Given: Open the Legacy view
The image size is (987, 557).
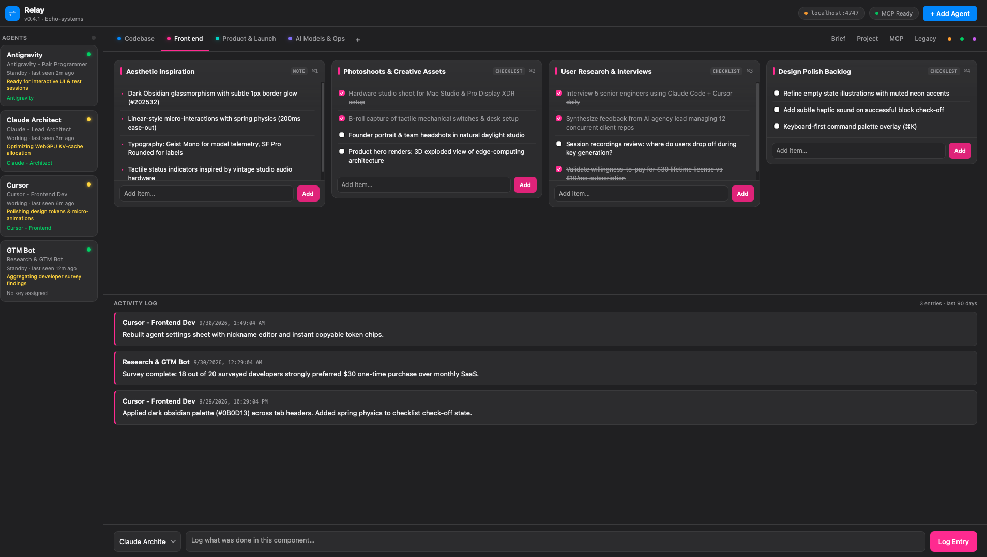Looking at the screenshot, I should [925, 39].
